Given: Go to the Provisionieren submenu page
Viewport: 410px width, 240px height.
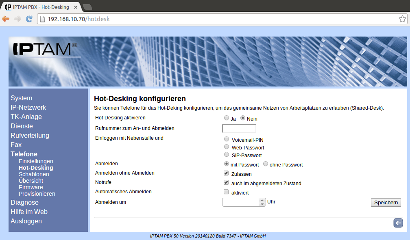Looking at the screenshot, I should tap(37, 194).
